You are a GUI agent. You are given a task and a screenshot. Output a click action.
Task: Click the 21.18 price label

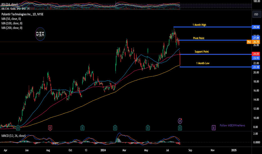tap(256, 67)
